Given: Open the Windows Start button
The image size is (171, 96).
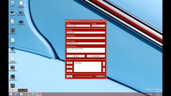Looking at the screenshot, I should pyautogui.click(x=11, y=94).
